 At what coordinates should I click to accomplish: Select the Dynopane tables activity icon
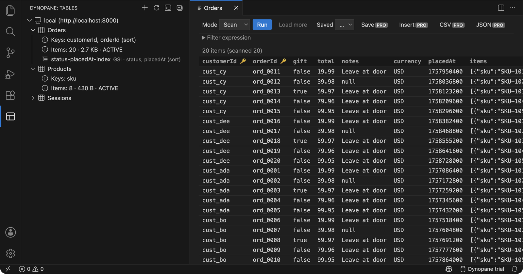click(x=10, y=116)
